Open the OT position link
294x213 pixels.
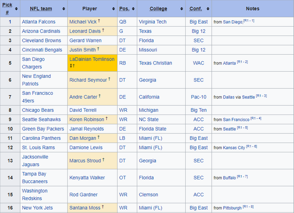(x=123, y=178)
